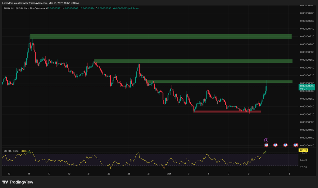Click the purple lightning event icon
Viewport: 318px width, 188px height.
266,140
